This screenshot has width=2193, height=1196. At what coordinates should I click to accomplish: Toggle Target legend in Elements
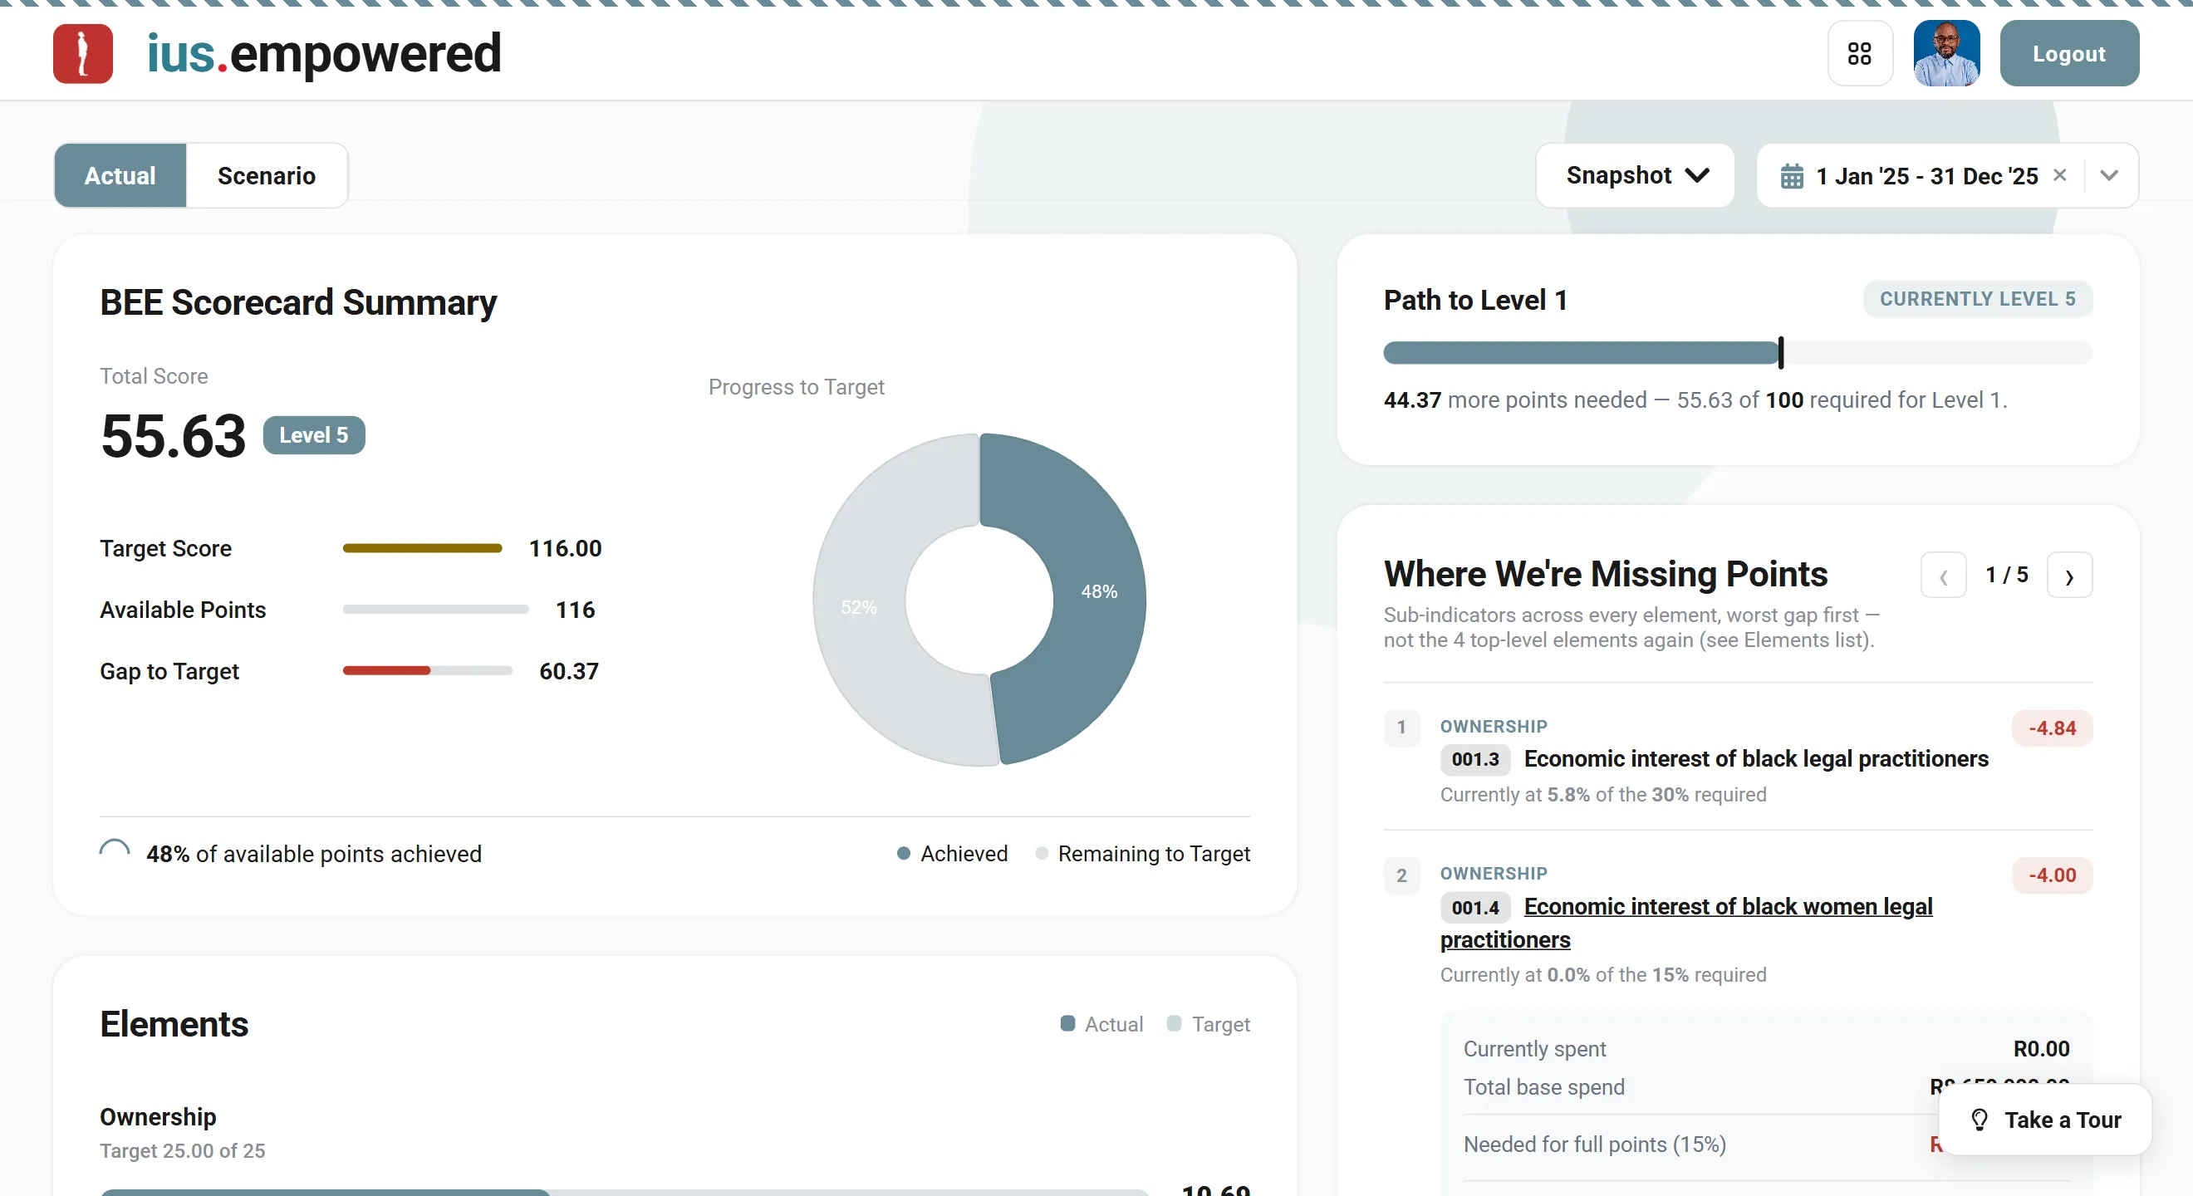coord(1208,1024)
